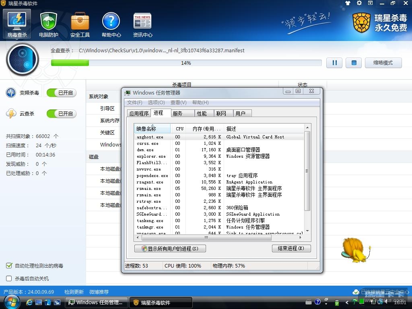This screenshot has width=412, height=309.
Task: Open the 安全工具 toolbox
Action: point(80,24)
